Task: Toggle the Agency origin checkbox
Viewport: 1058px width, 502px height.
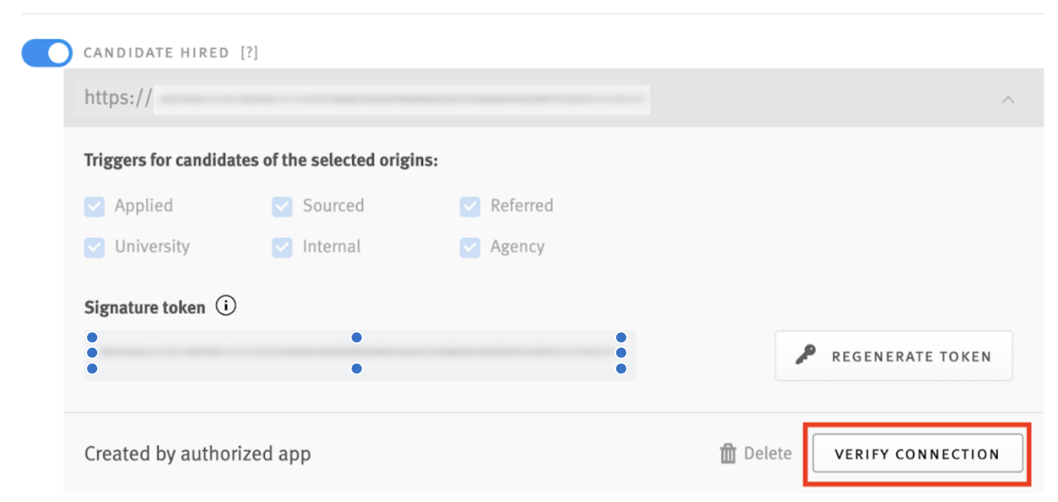Action: (470, 247)
